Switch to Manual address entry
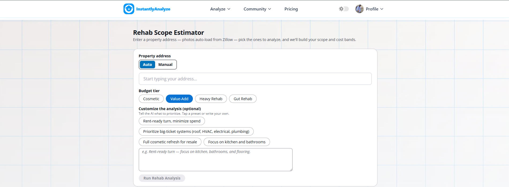The height and width of the screenshot is (187, 509). 165,65
